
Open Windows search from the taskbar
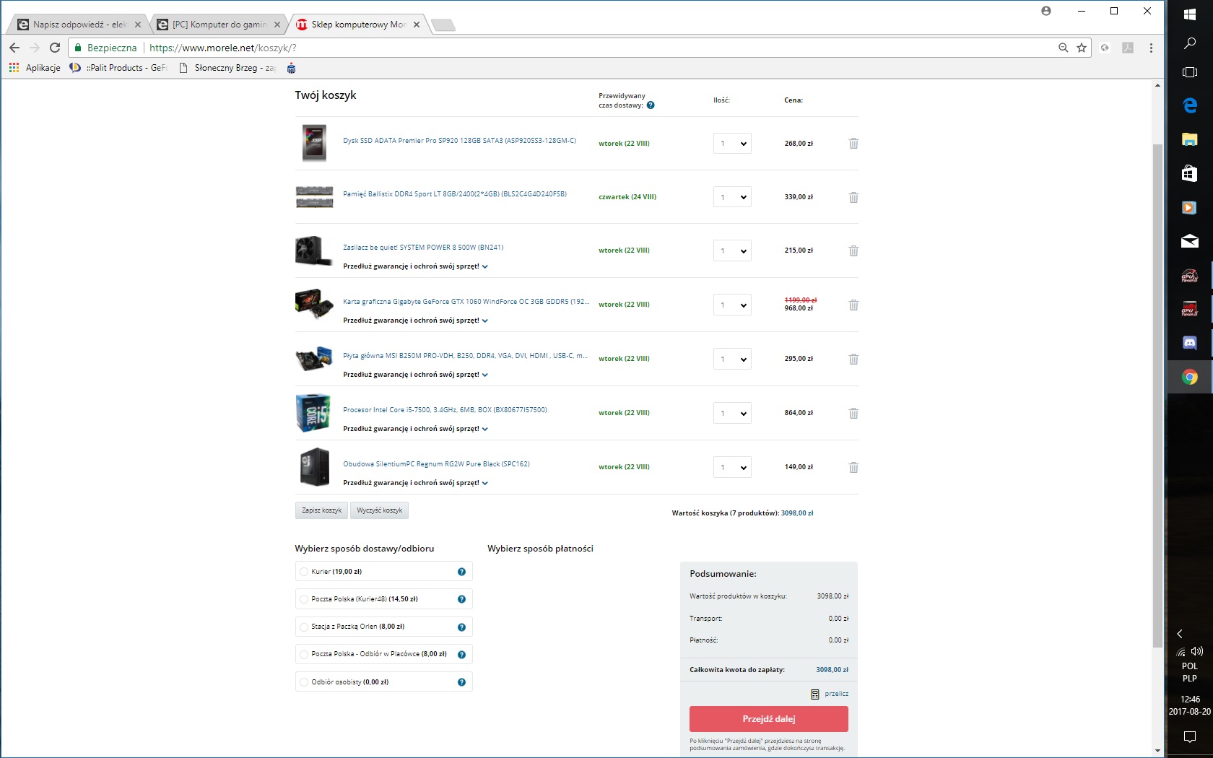1190,43
